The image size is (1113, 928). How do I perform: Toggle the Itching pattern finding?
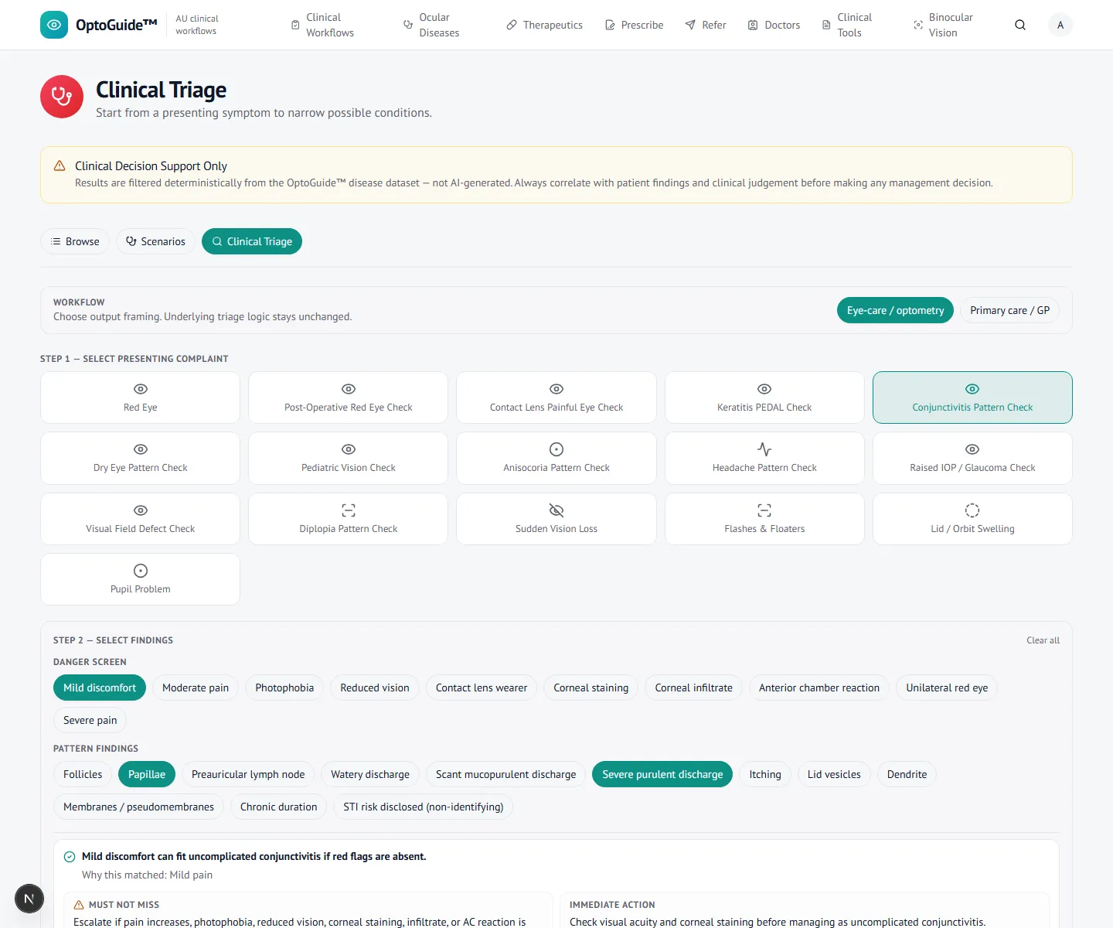point(765,774)
